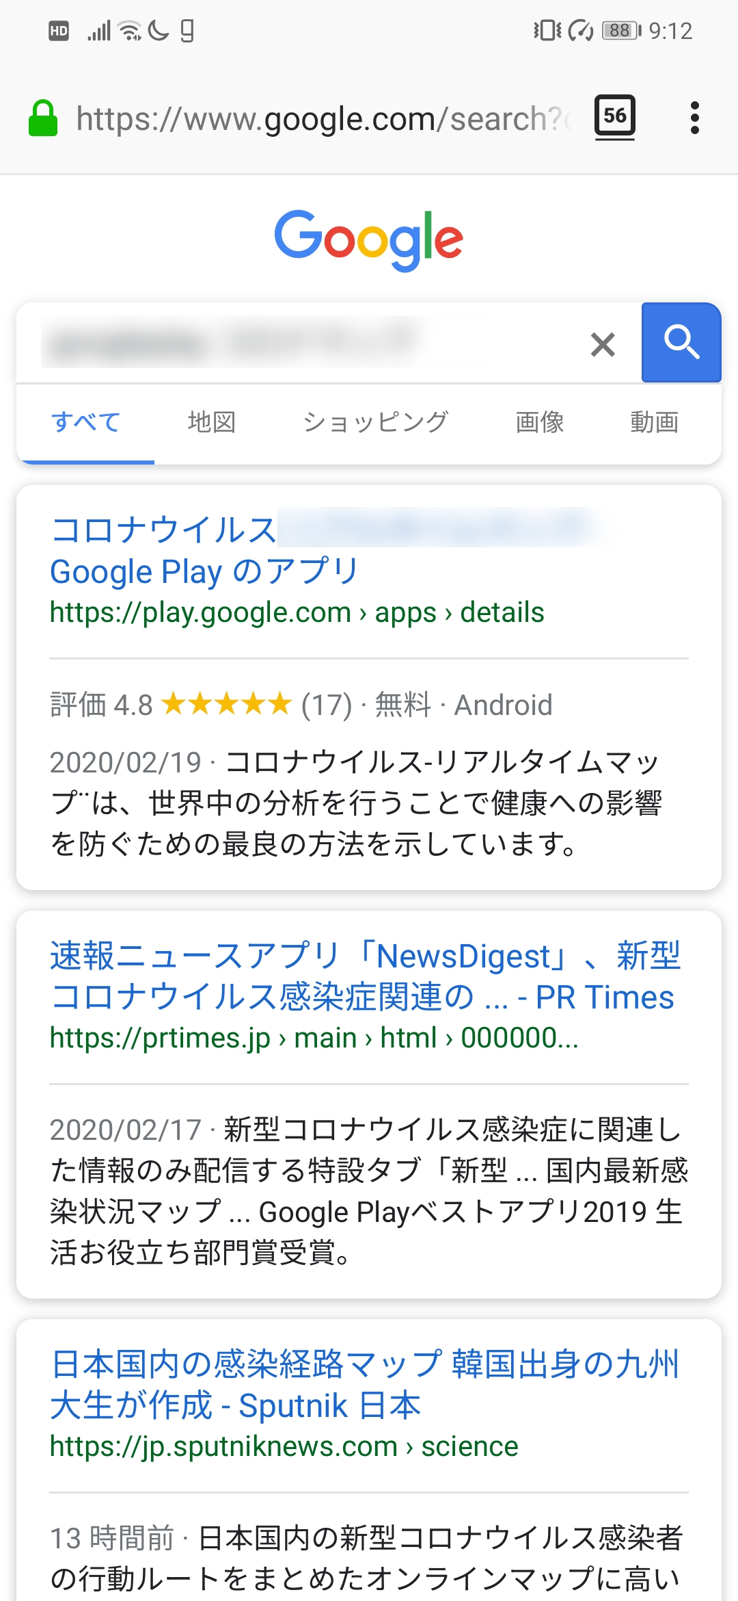Select the すべて tab
Image resolution: width=738 pixels, height=1601 pixels.
tap(85, 422)
